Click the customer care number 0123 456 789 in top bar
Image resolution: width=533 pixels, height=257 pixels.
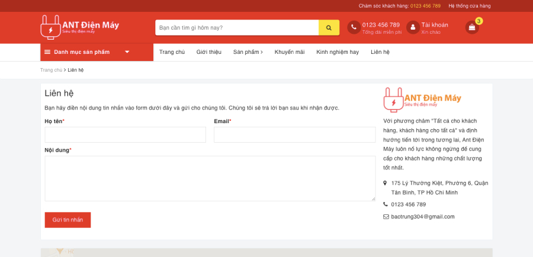point(425,6)
